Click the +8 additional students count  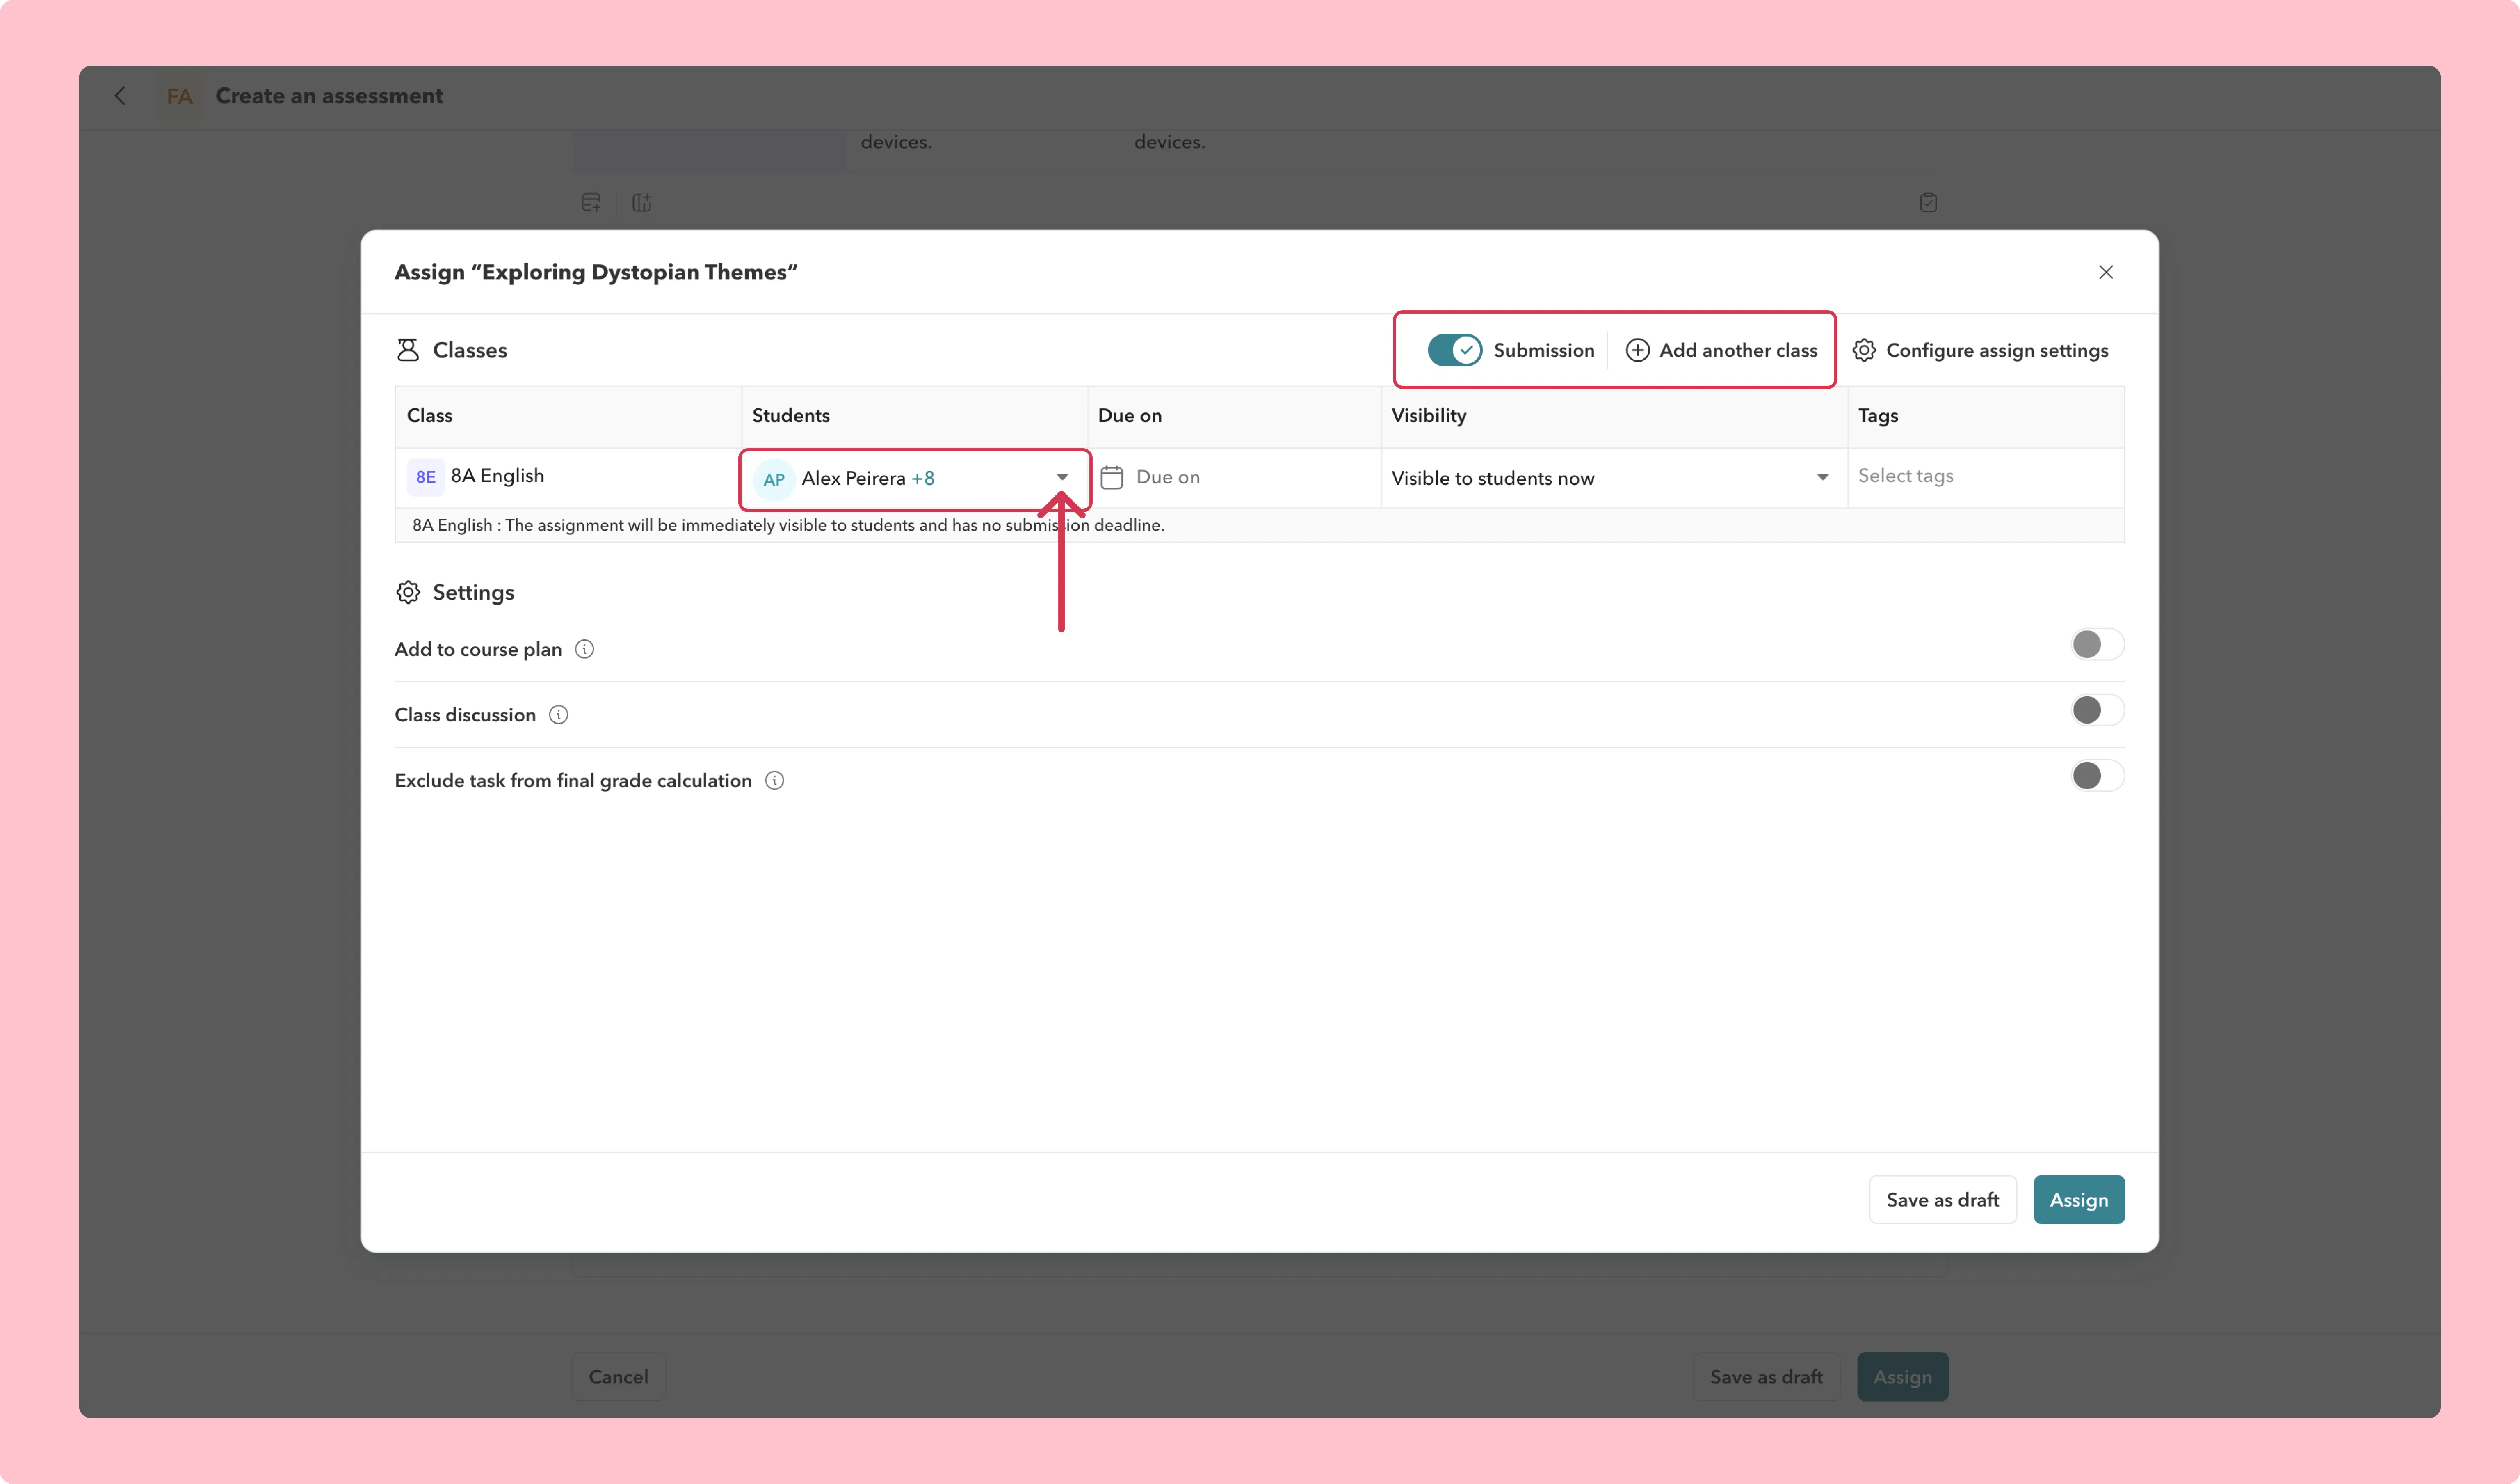click(x=923, y=479)
